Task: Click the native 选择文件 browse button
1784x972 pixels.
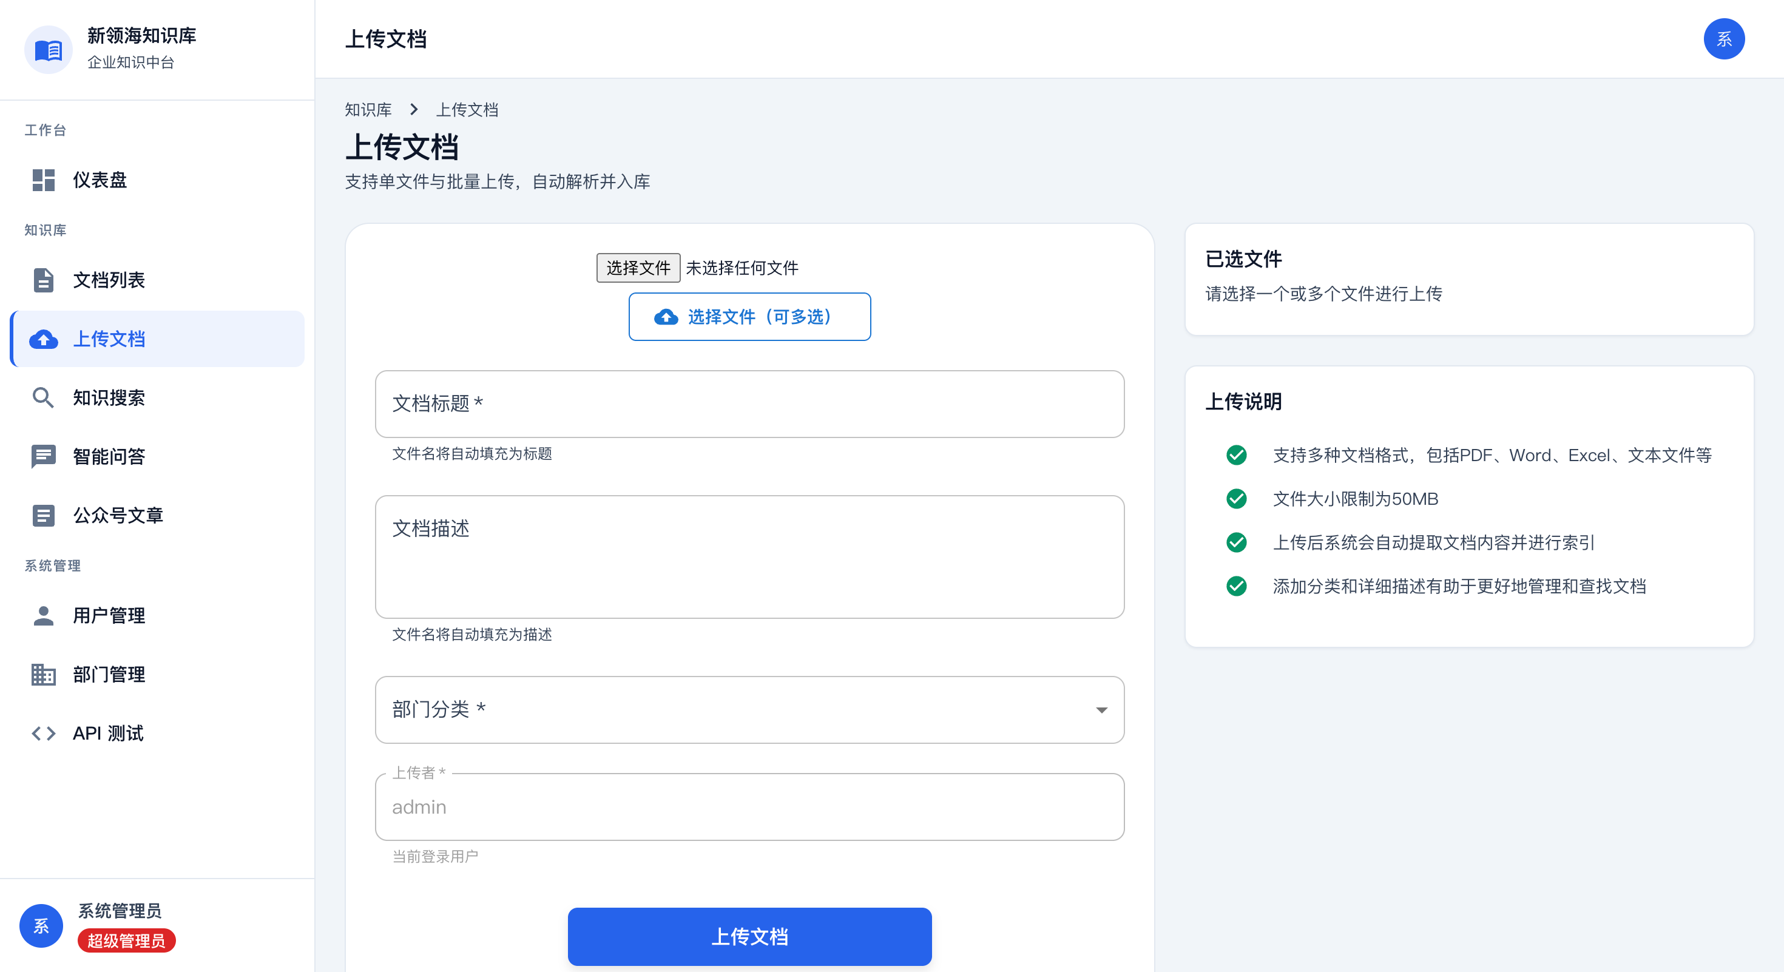Action: [638, 268]
